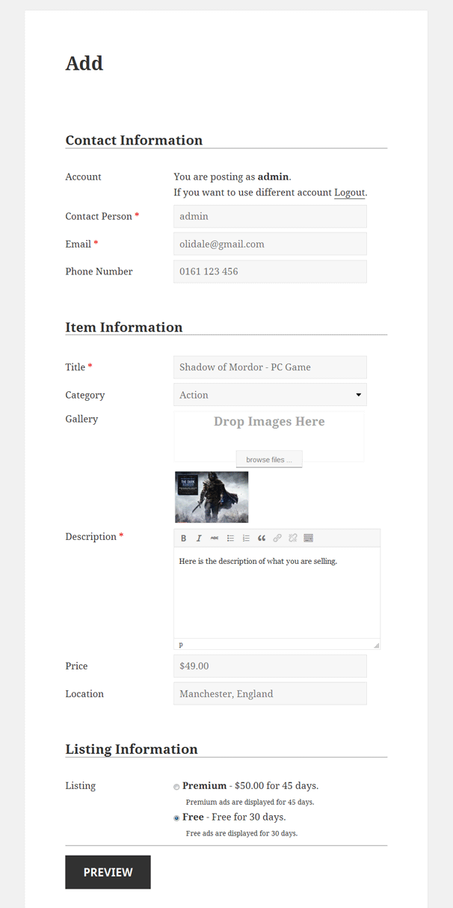Insert a link via the chain icon

pos(277,538)
